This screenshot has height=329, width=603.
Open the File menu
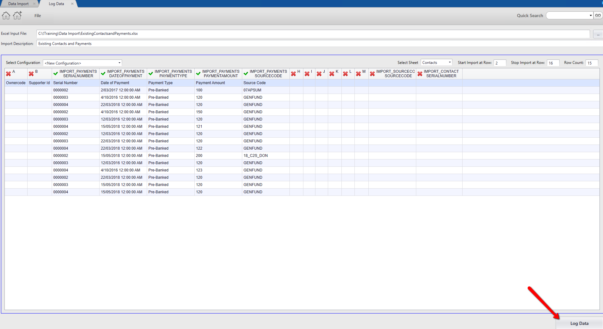click(38, 16)
